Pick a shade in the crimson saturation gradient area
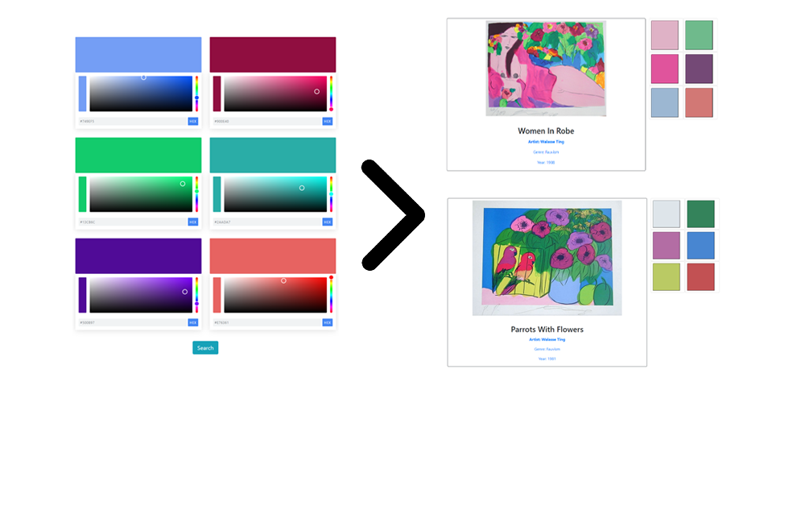The height and width of the screenshot is (531, 805). pos(275,93)
